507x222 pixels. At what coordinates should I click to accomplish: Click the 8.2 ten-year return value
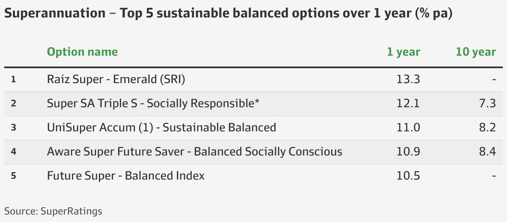coord(487,127)
